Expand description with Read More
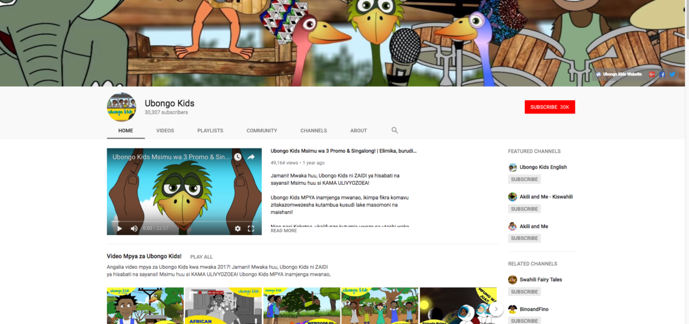This screenshot has width=689, height=324. (x=284, y=231)
